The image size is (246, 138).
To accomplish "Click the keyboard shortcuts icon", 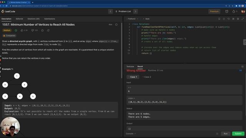I will click(233, 19).
